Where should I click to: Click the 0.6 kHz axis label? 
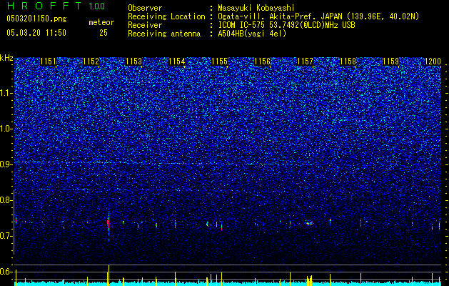point(6,272)
